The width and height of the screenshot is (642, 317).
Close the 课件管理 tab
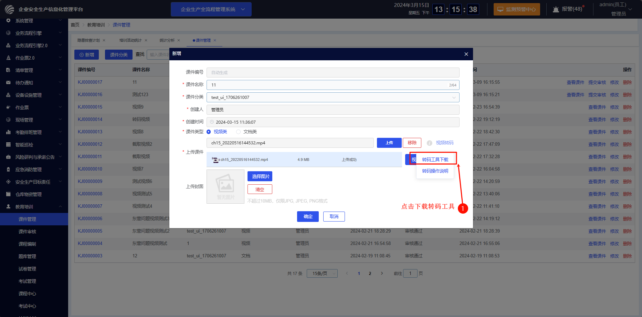[x=215, y=40]
